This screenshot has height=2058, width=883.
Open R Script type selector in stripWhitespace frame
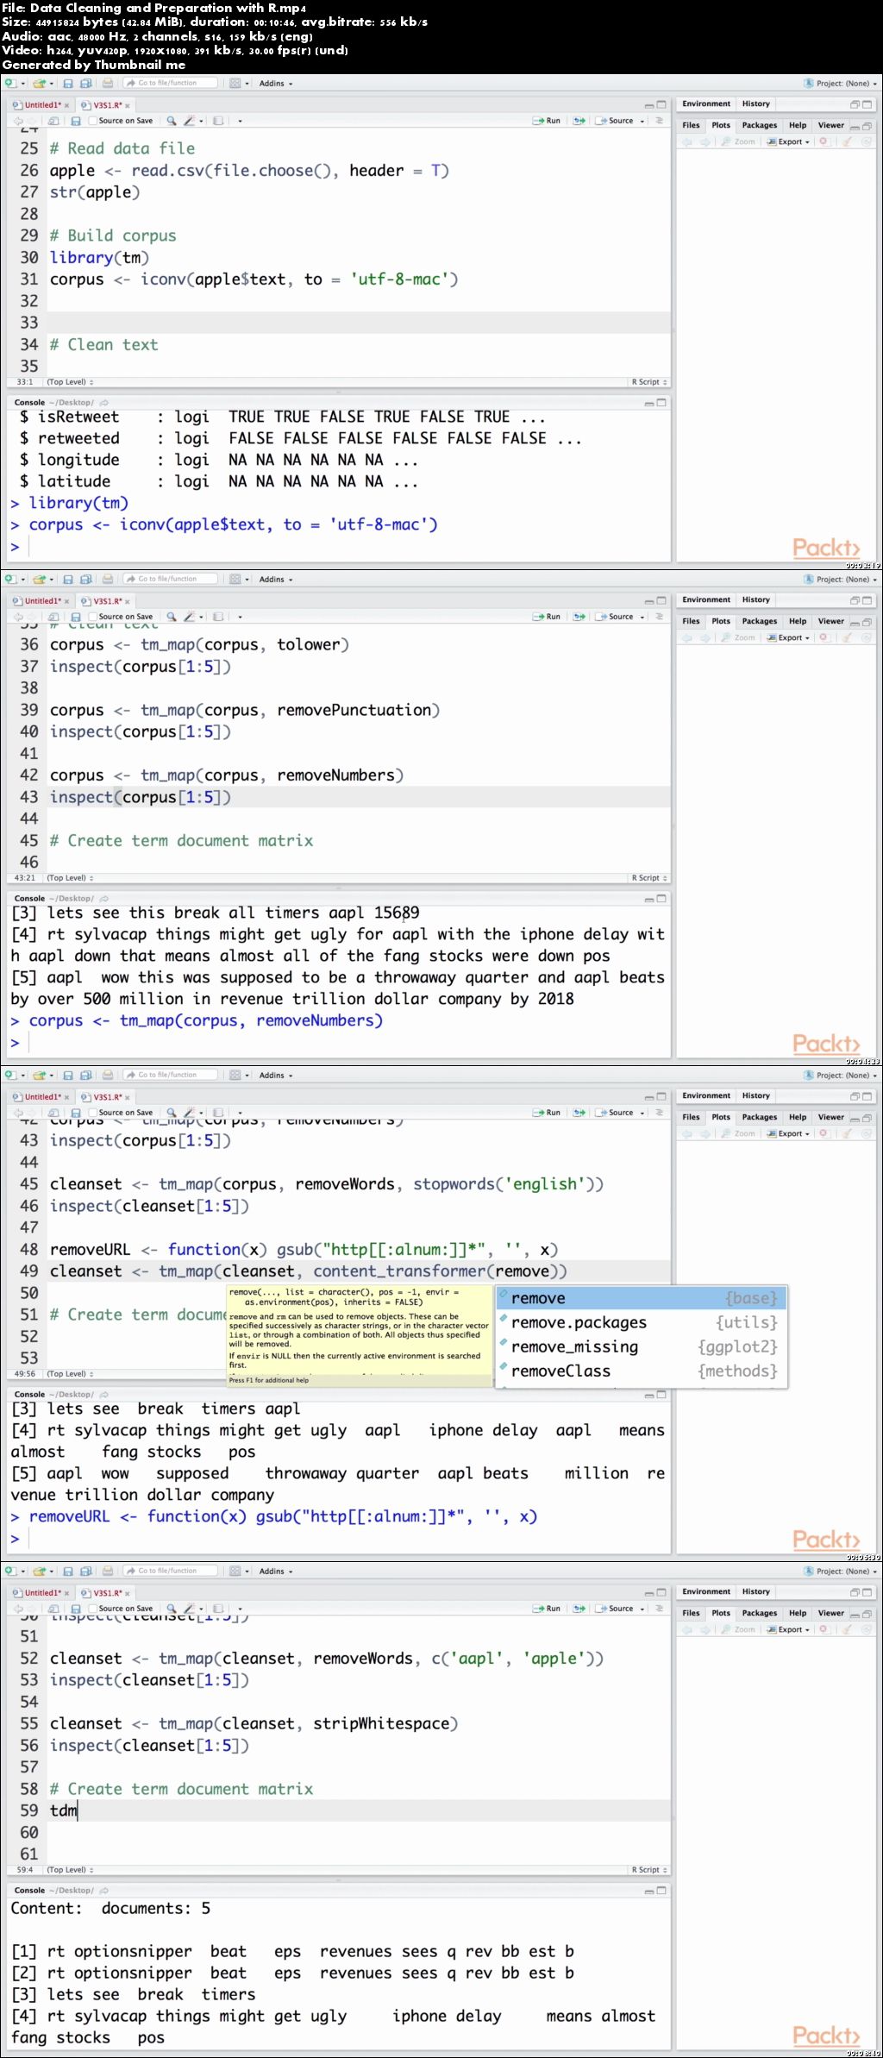(x=648, y=1870)
